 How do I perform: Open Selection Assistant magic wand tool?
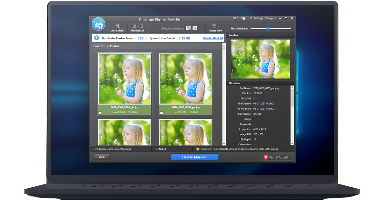(x=188, y=28)
